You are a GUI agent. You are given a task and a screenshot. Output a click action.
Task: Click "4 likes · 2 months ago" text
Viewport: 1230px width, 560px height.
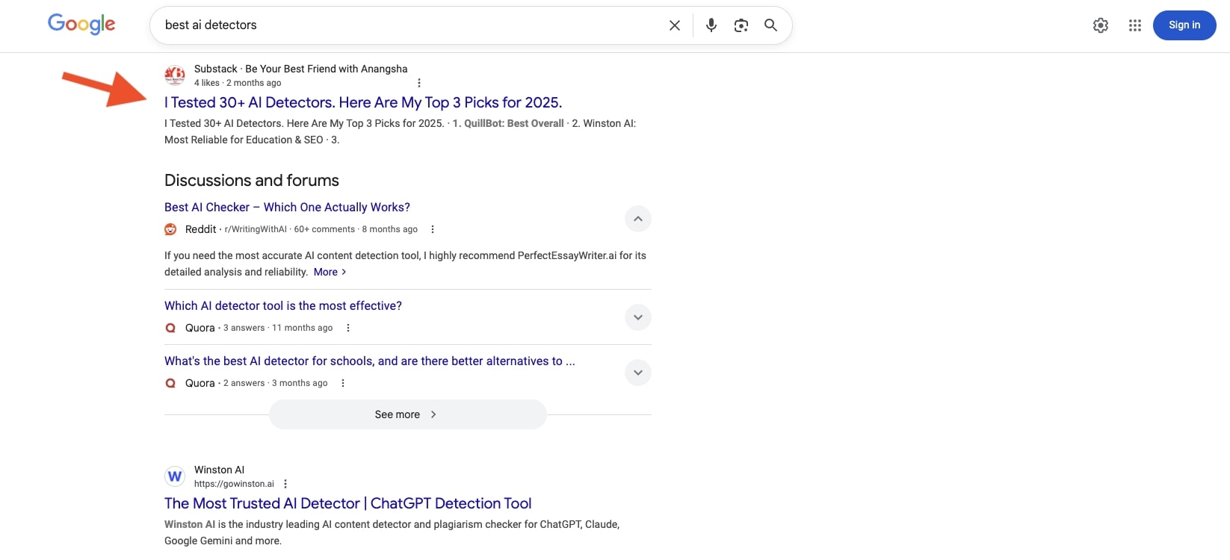(238, 83)
